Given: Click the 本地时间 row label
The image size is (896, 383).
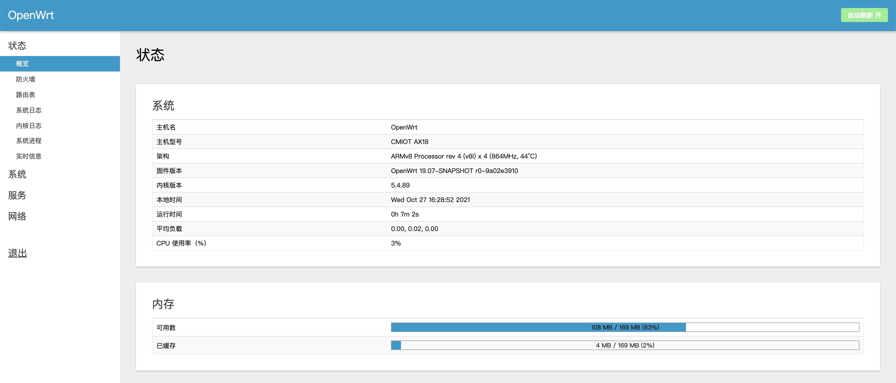Looking at the screenshot, I should 169,200.
